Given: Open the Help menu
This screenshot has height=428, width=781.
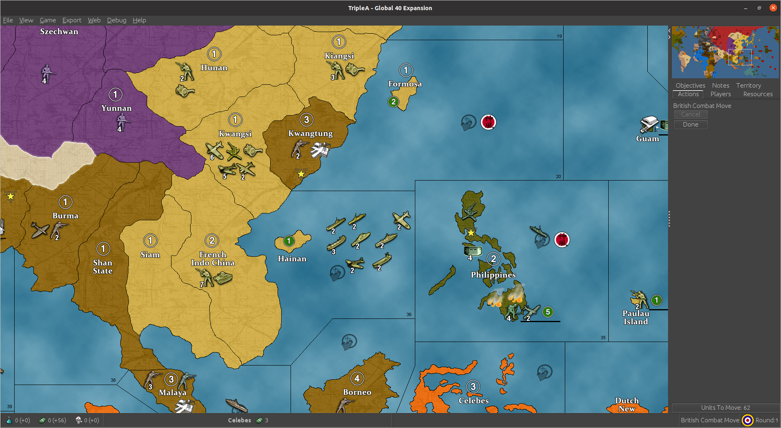Looking at the screenshot, I should 139,20.
